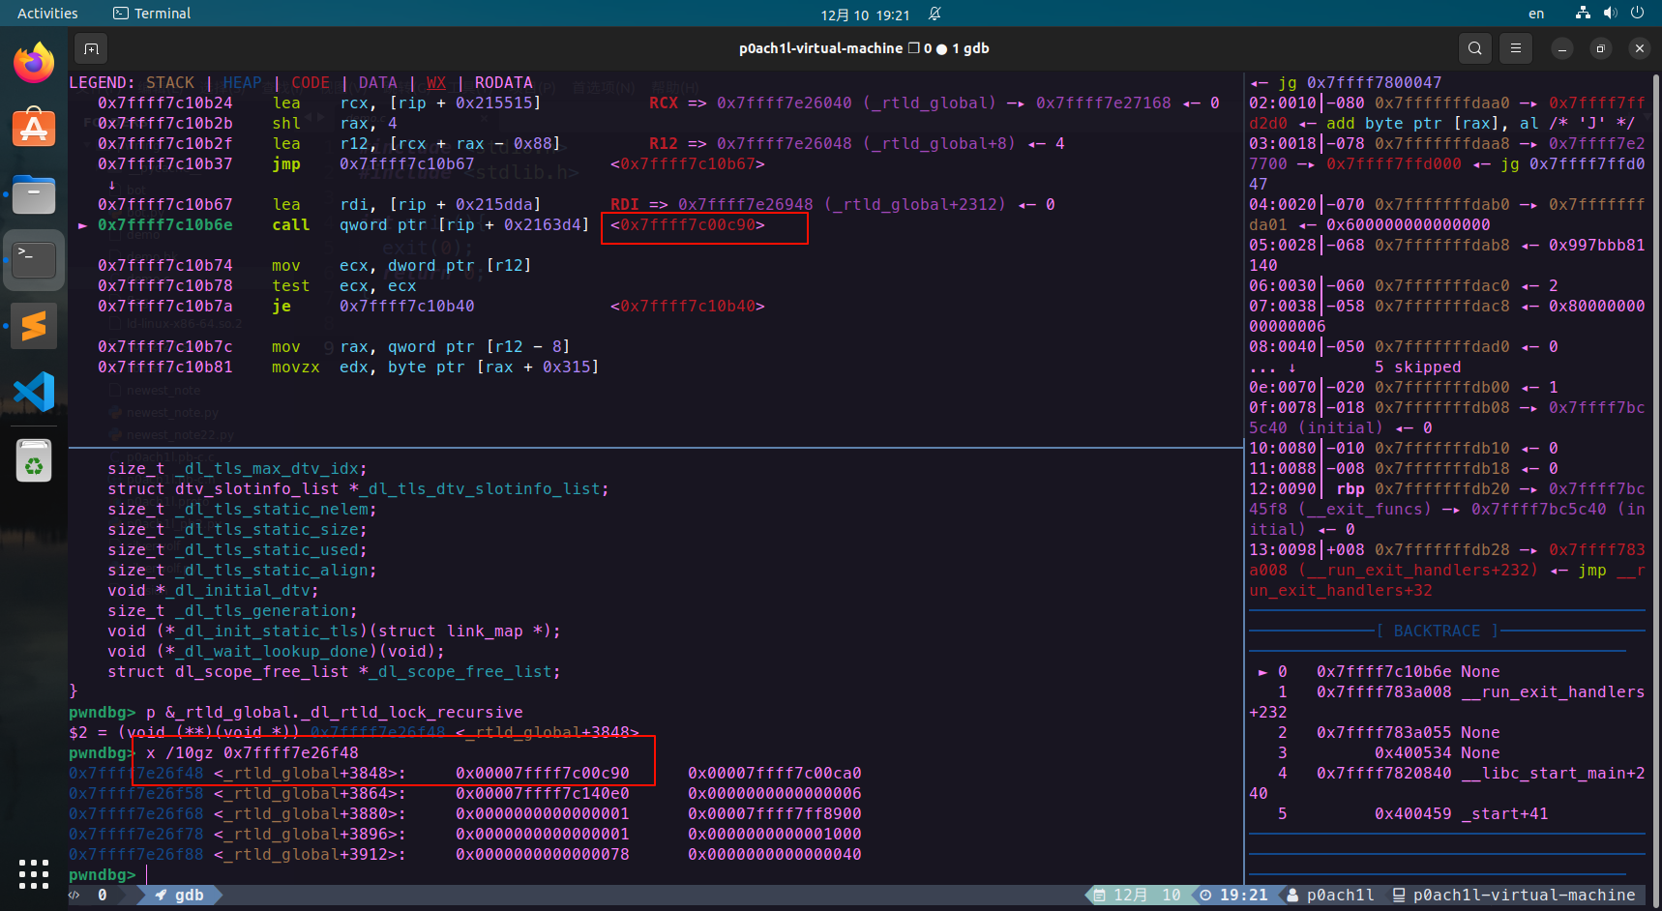Open the volume indicator in top bar
This screenshot has width=1662, height=911.
coord(1610,13)
